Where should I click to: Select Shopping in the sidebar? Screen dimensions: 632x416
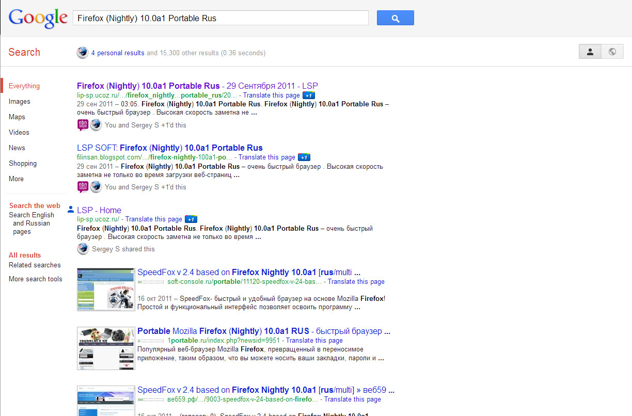pyautogui.click(x=23, y=164)
